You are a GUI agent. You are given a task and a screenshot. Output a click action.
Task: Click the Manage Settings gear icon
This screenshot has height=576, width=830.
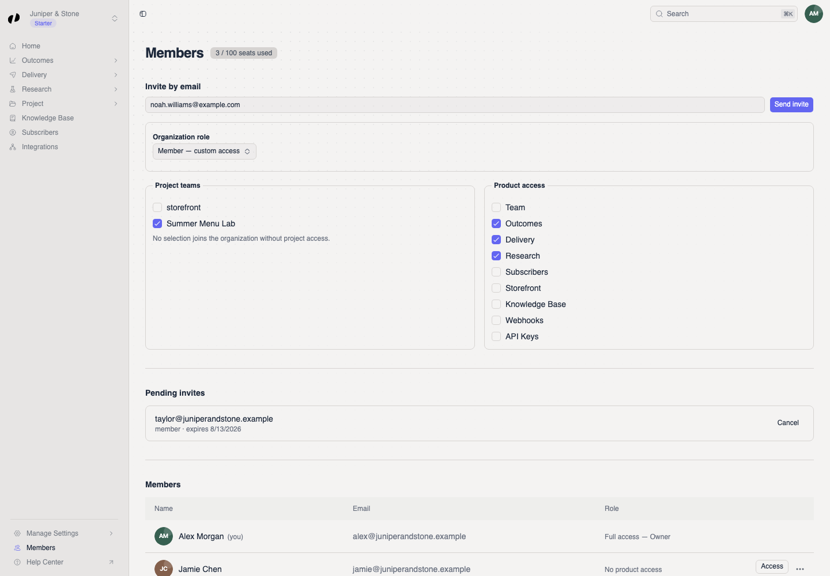pyautogui.click(x=17, y=533)
